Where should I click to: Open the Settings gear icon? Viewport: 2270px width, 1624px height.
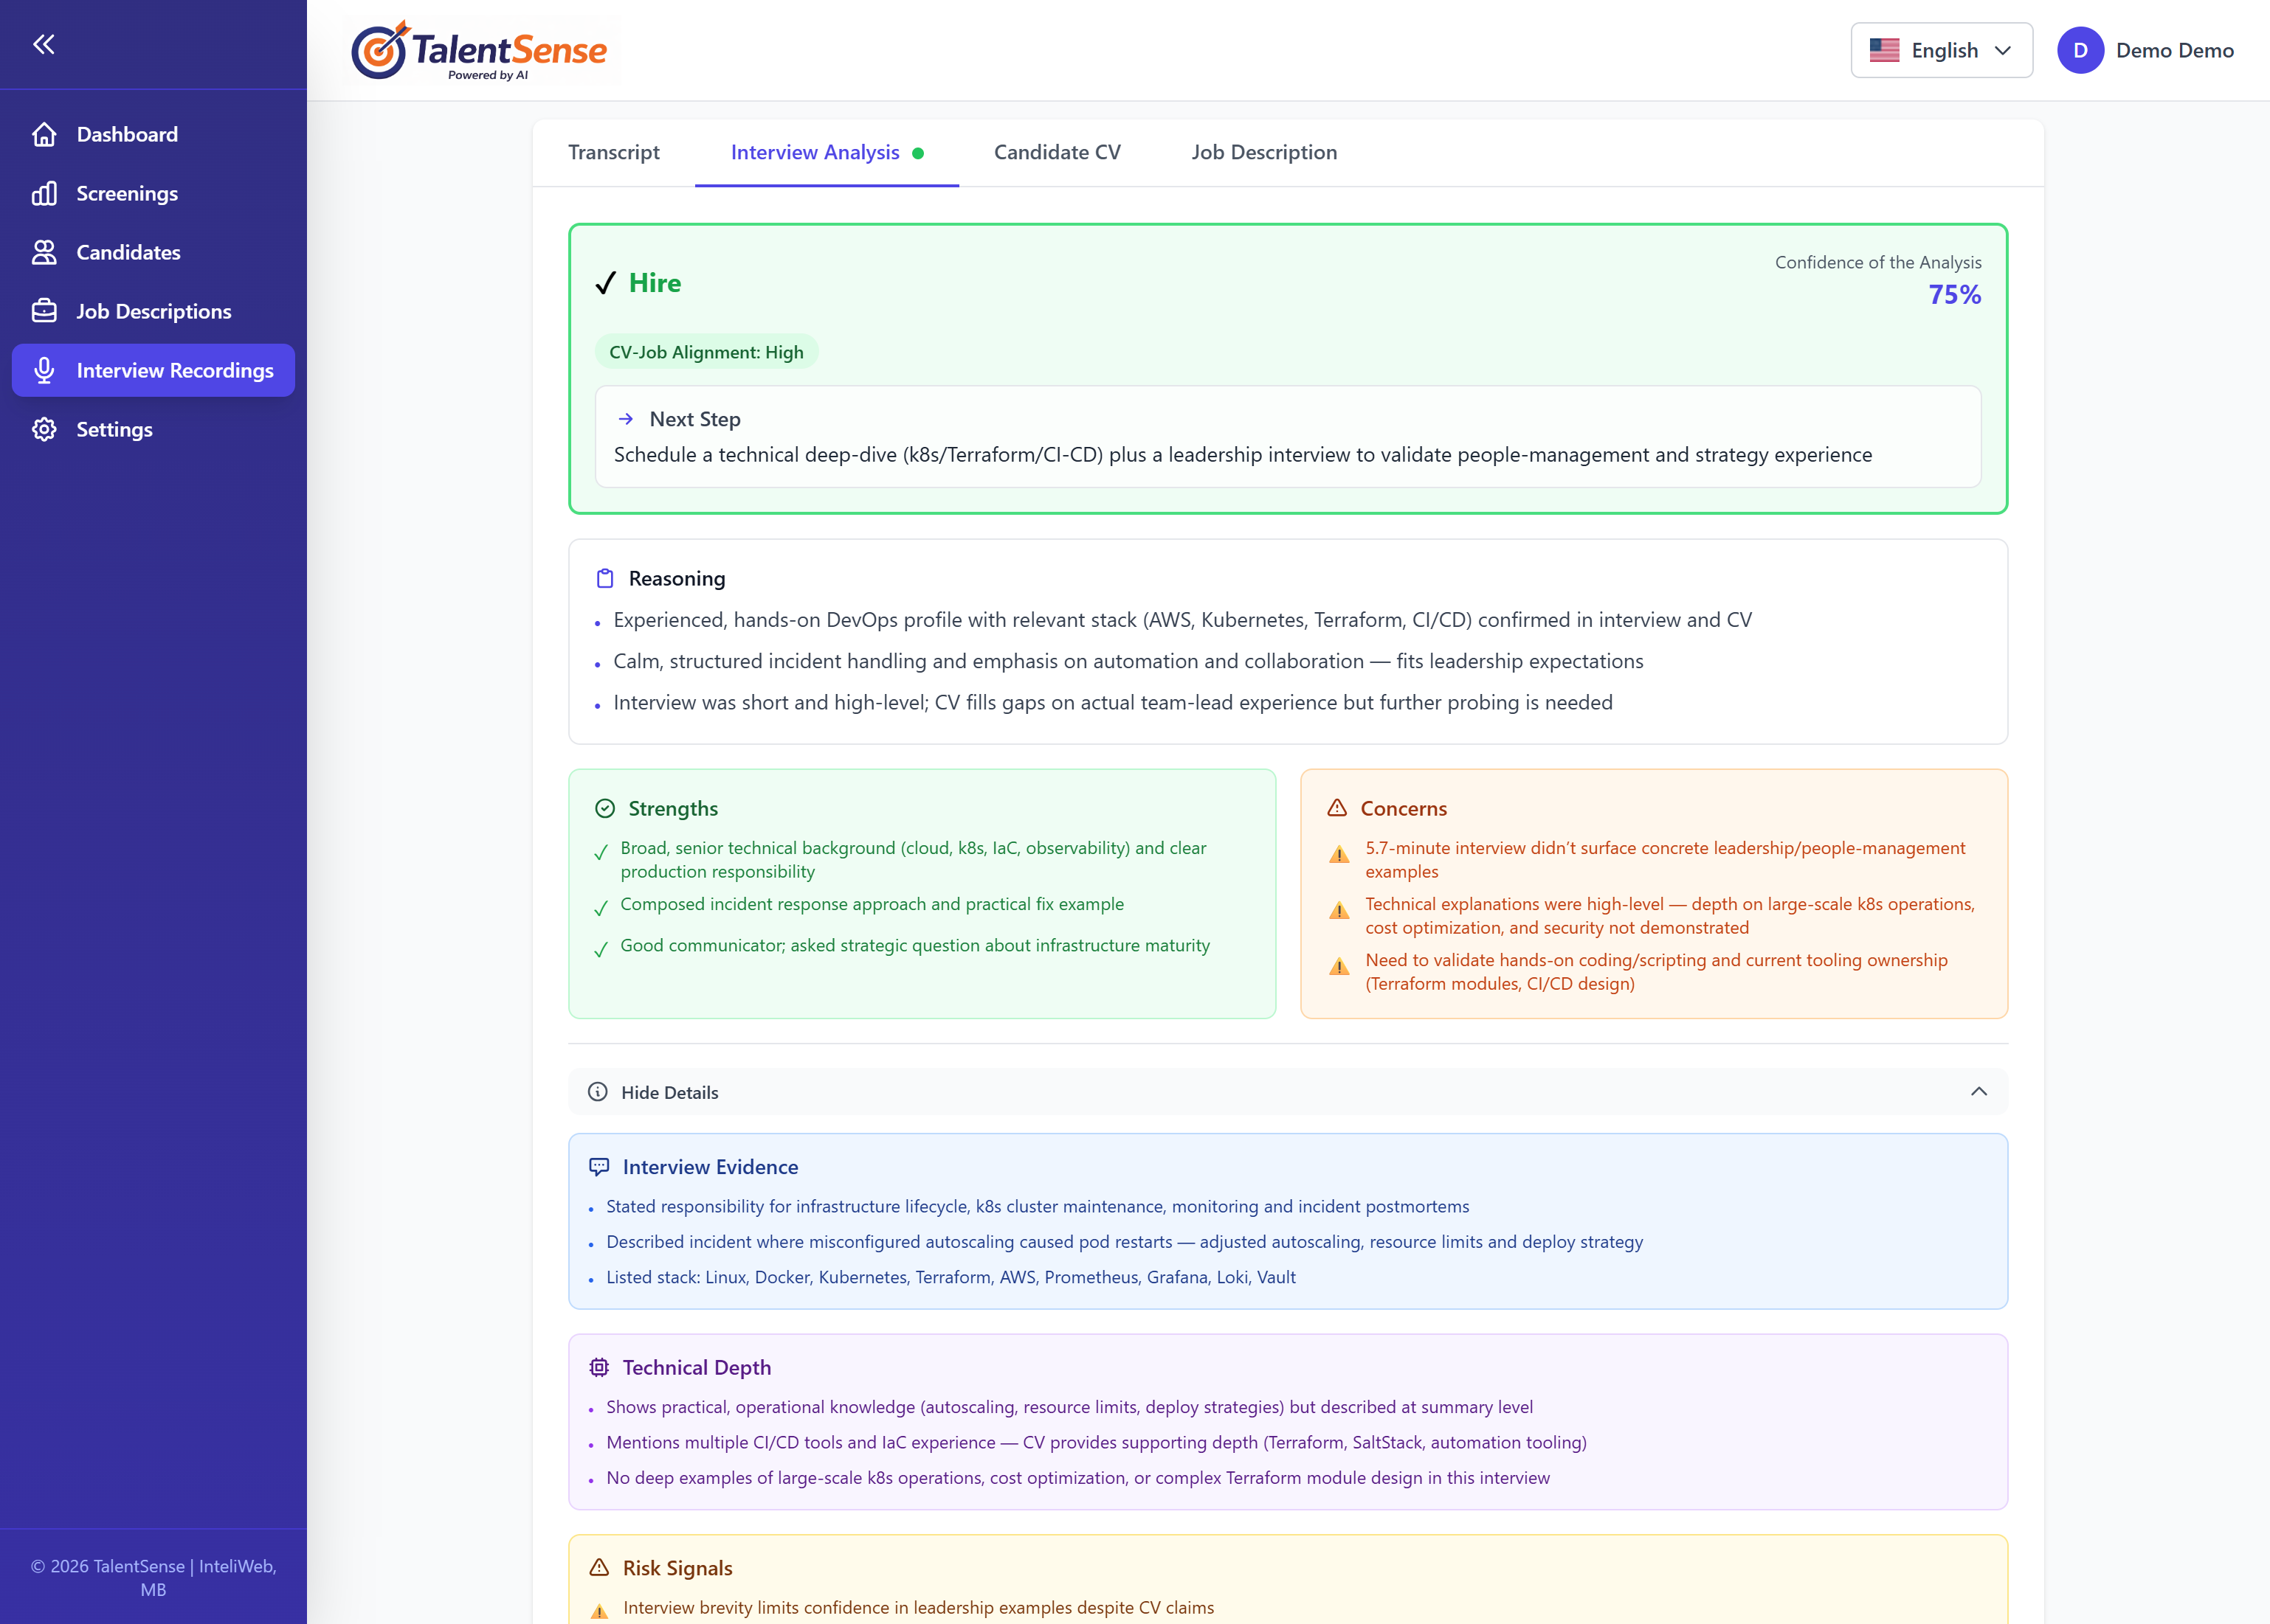(45, 429)
